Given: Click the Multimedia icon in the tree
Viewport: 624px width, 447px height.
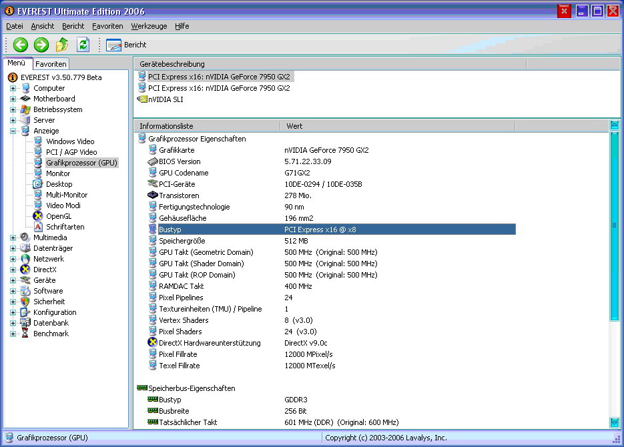Looking at the screenshot, I should (25, 238).
